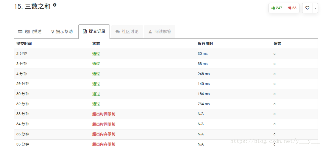The width and height of the screenshot is (323, 147).
Task: Go to the 社区讨论 tab
Action: point(127,32)
